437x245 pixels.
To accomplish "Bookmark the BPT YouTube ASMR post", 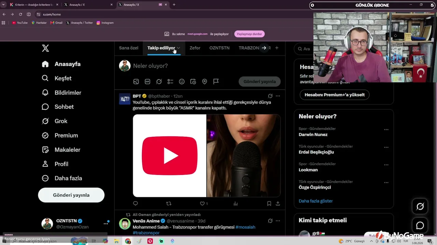I will [269, 203].
